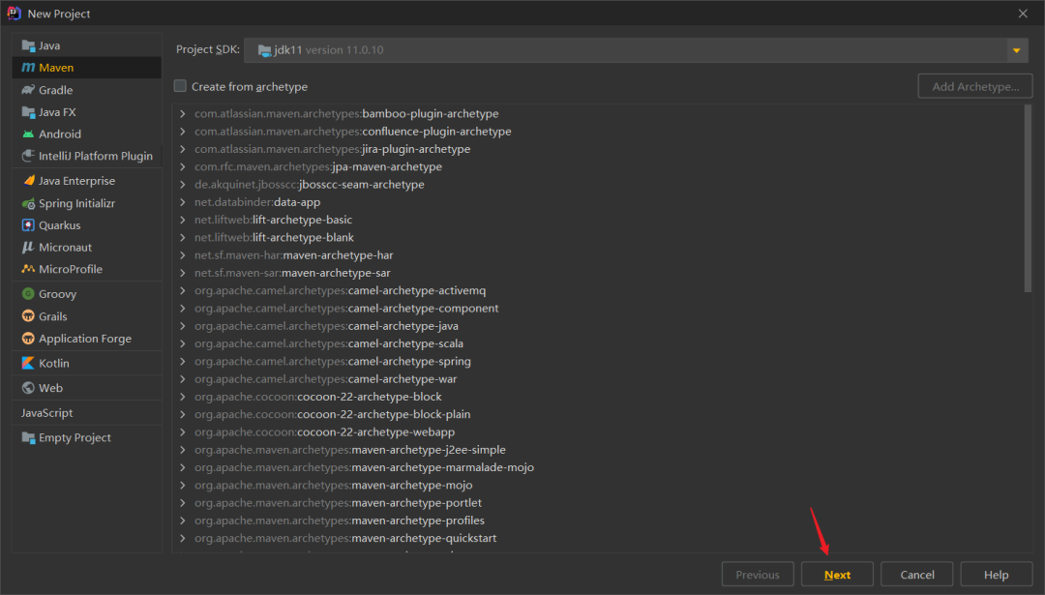Select Java Enterprise label in sidebar
This screenshot has width=1045, height=595.
76,181
